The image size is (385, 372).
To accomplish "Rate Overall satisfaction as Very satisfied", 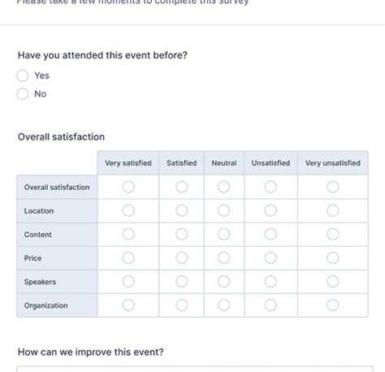I will (x=128, y=187).
